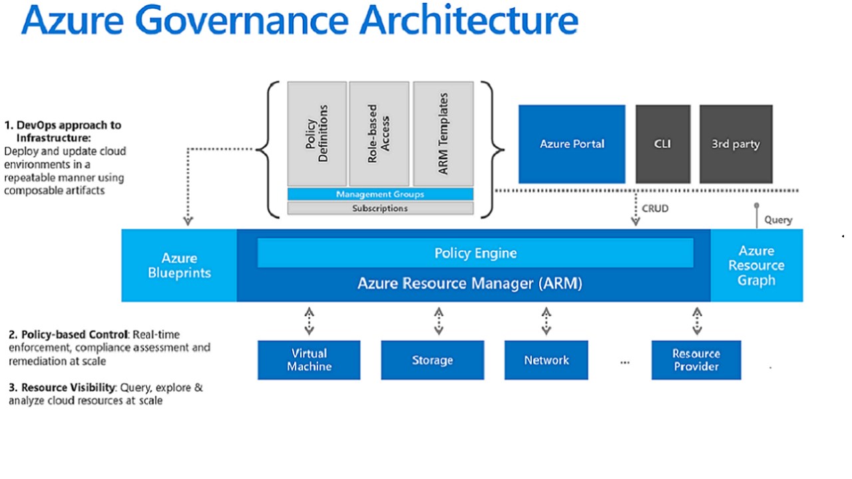Viewport: 852px width, 479px height.
Task: Click 'remediation at scale' text
Action: [x=57, y=361]
